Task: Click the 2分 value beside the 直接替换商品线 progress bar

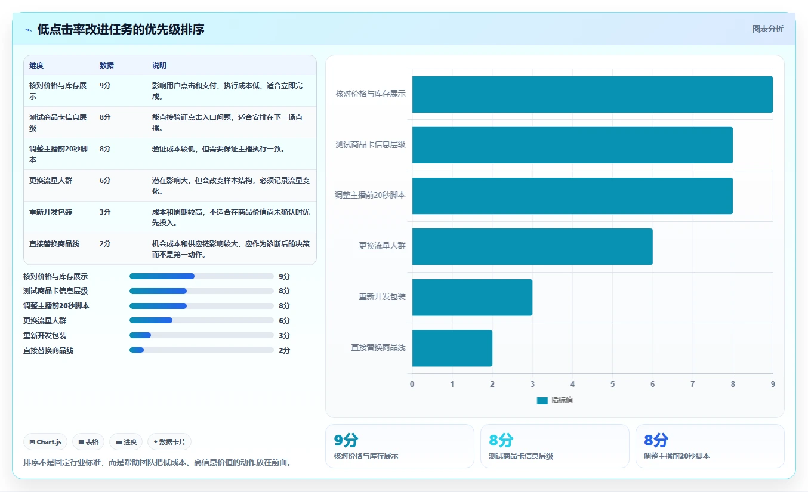Action: click(284, 351)
